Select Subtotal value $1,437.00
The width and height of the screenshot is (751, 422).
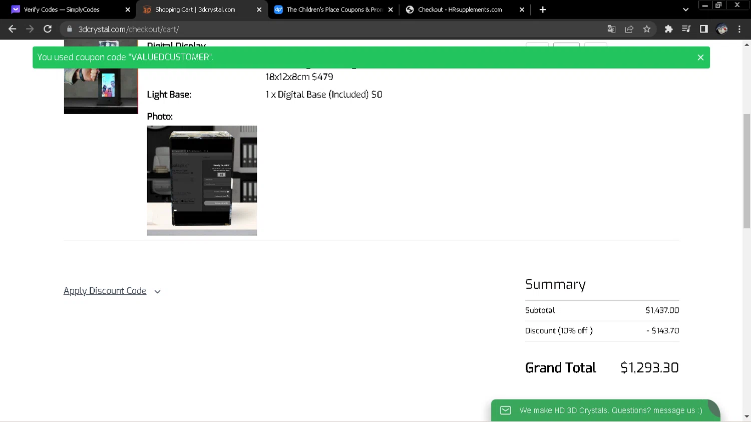tap(662, 310)
